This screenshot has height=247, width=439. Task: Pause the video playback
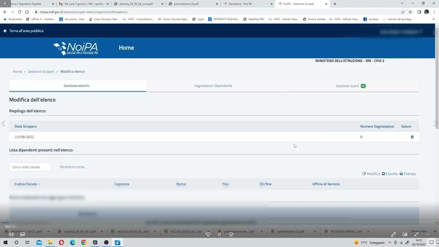(x=219, y=234)
